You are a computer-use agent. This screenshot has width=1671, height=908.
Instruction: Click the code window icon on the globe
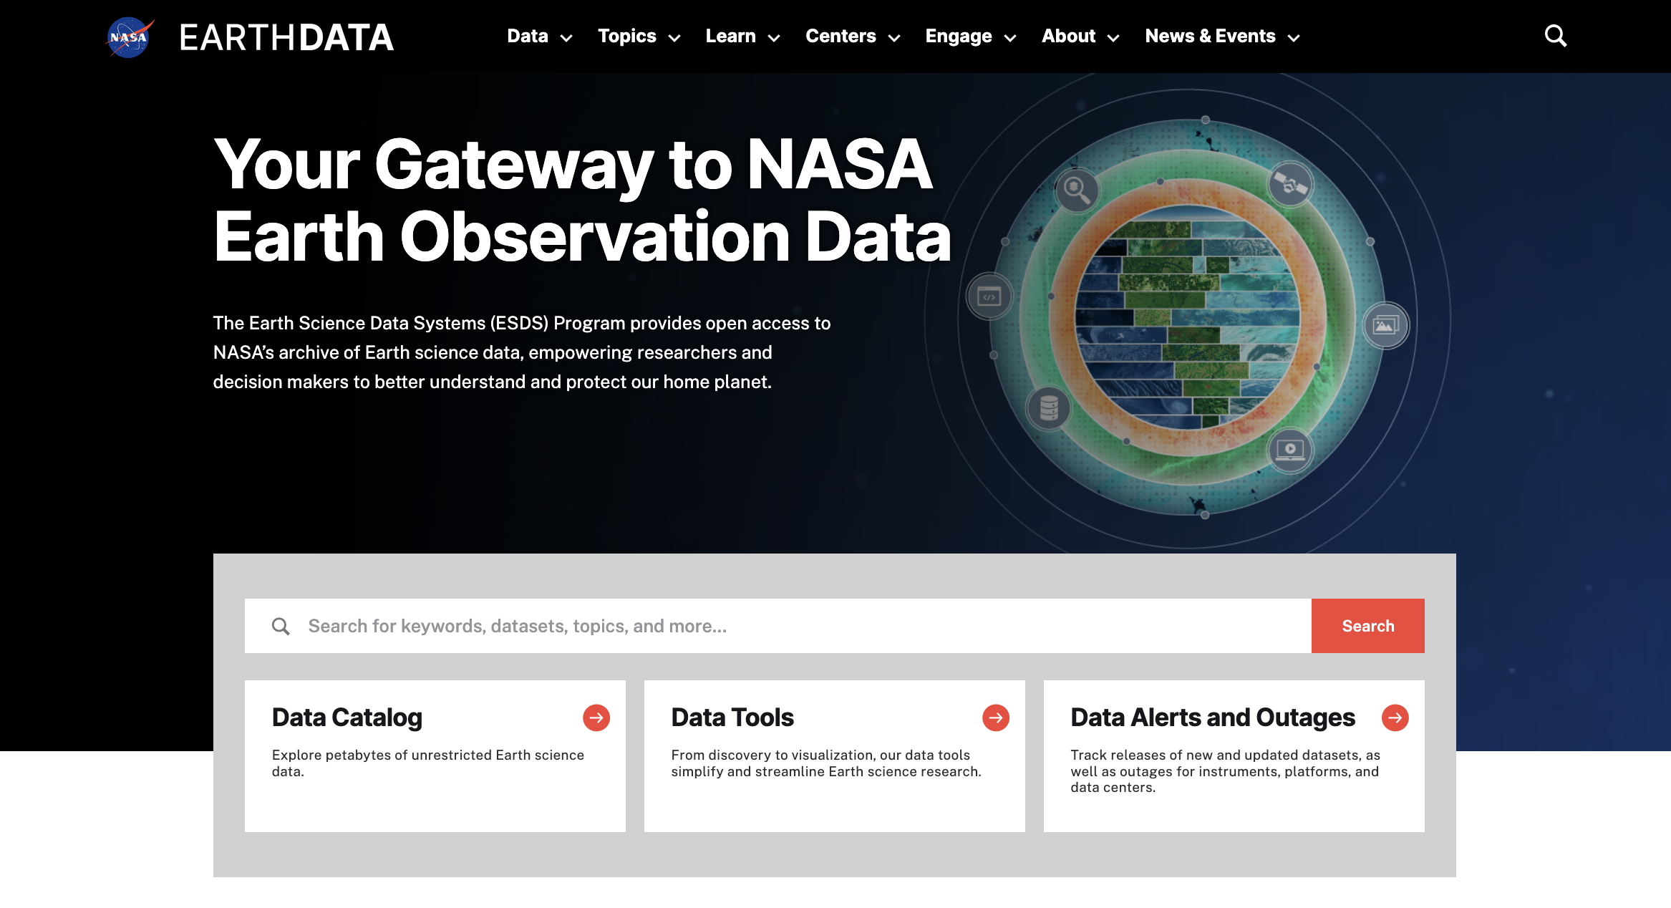coord(989,296)
